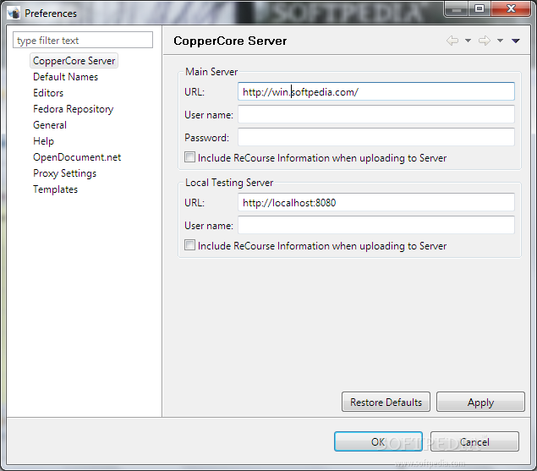Select CopperCore Server in the preferences tree
The height and width of the screenshot is (471, 537).
(74, 61)
